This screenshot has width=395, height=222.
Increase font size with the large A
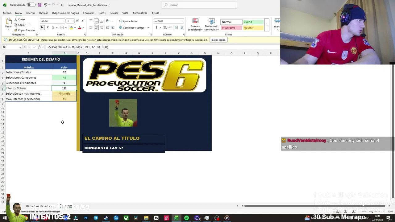77,21
